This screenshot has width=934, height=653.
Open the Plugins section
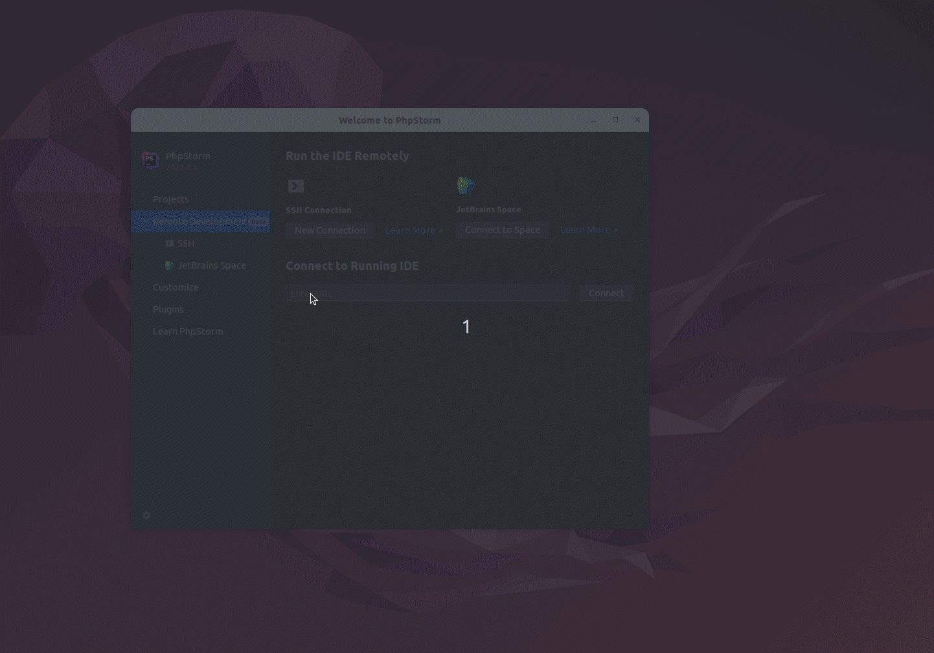(168, 309)
